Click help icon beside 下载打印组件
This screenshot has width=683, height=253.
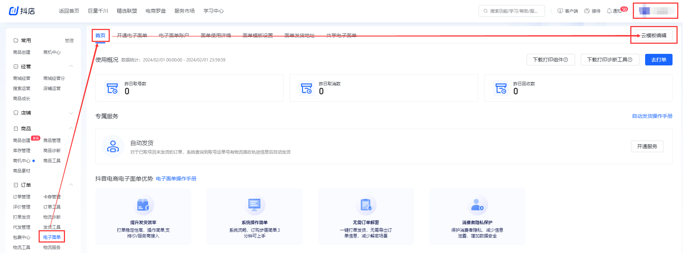tap(566, 60)
